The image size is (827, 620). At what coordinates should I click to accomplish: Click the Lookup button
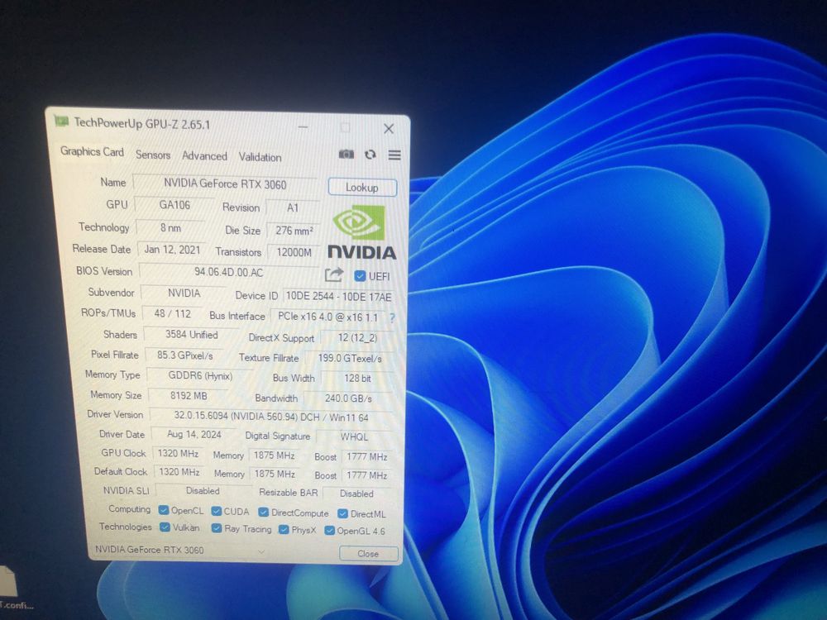pyautogui.click(x=362, y=187)
